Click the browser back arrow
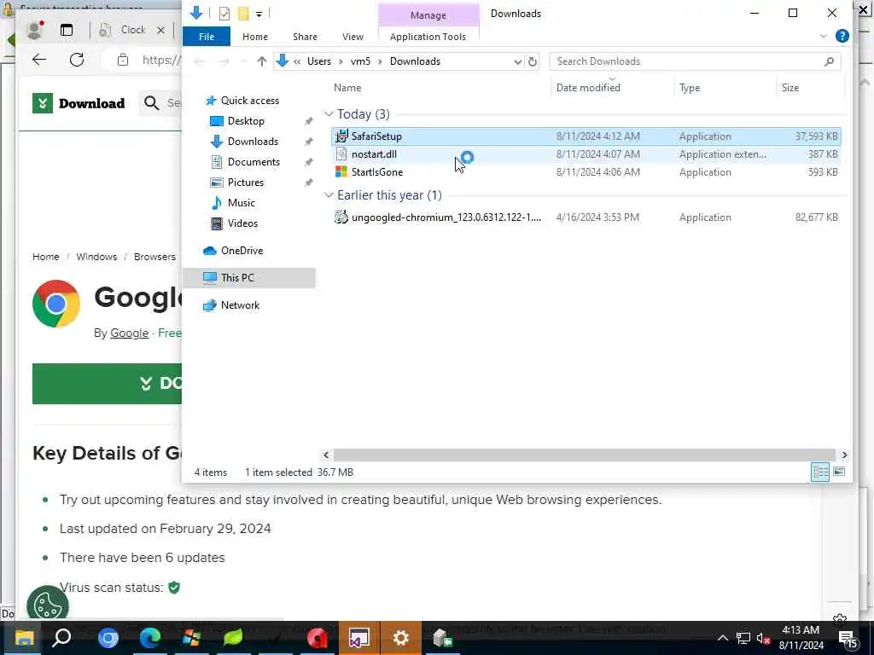Screen dimensions: 874x655 39,60
